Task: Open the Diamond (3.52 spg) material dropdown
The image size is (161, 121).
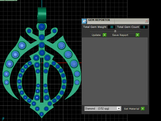Action: click(x=103, y=109)
